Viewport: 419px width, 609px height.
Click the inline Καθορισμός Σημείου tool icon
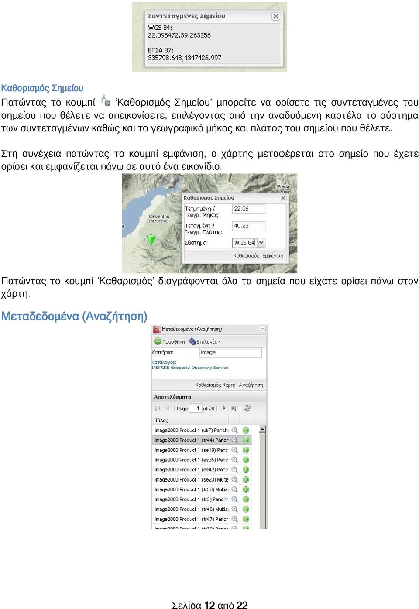(x=105, y=101)
